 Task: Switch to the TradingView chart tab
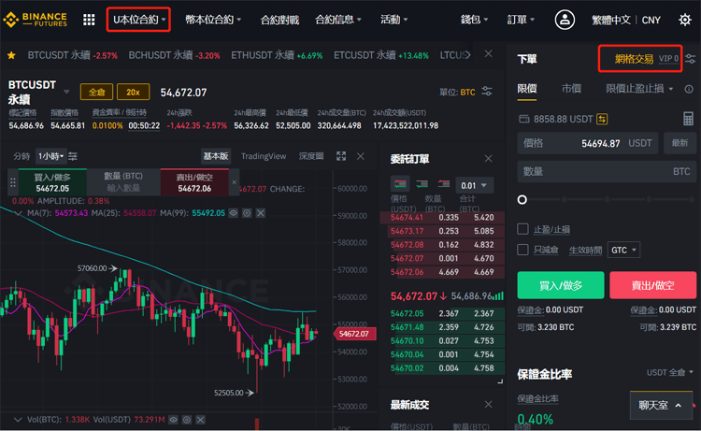[x=264, y=156]
